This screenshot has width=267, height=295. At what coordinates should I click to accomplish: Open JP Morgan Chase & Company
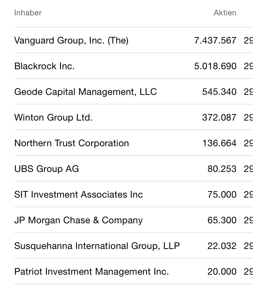point(78,220)
